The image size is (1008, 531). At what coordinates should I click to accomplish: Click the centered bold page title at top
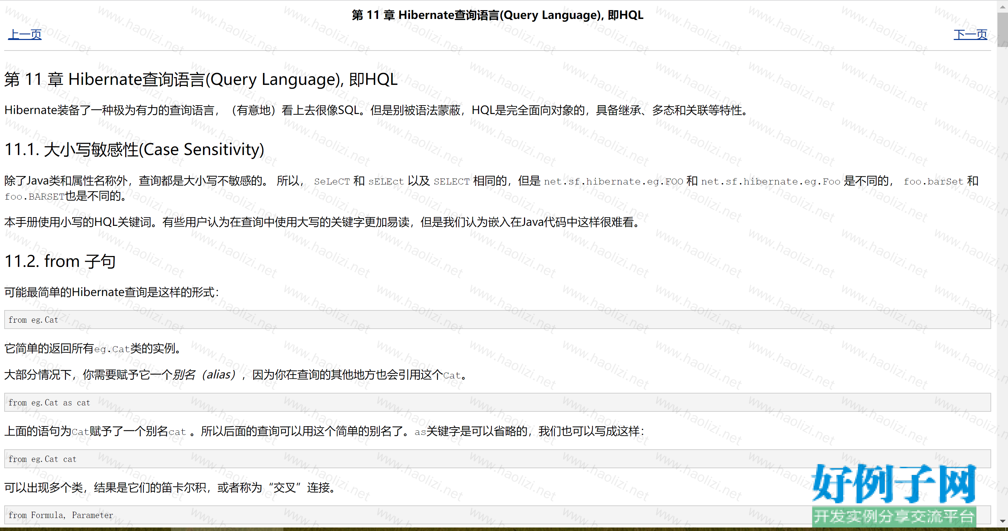click(x=497, y=15)
